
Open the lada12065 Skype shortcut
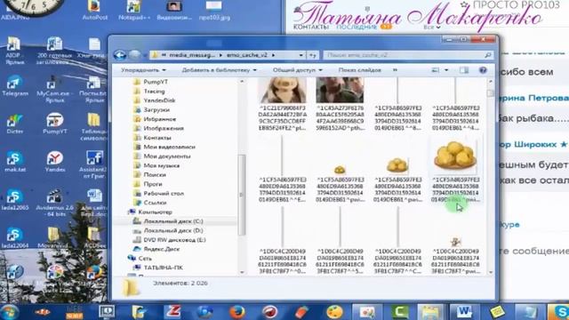[x=15, y=200]
